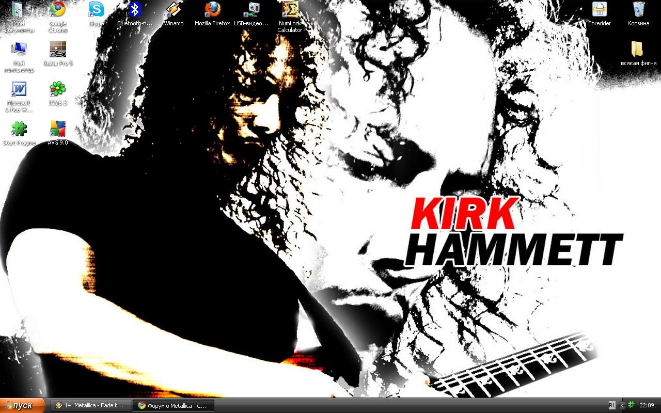Click the Microsoft Office Word shortcut
Viewport: 661px width, 413px height.
[19, 89]
